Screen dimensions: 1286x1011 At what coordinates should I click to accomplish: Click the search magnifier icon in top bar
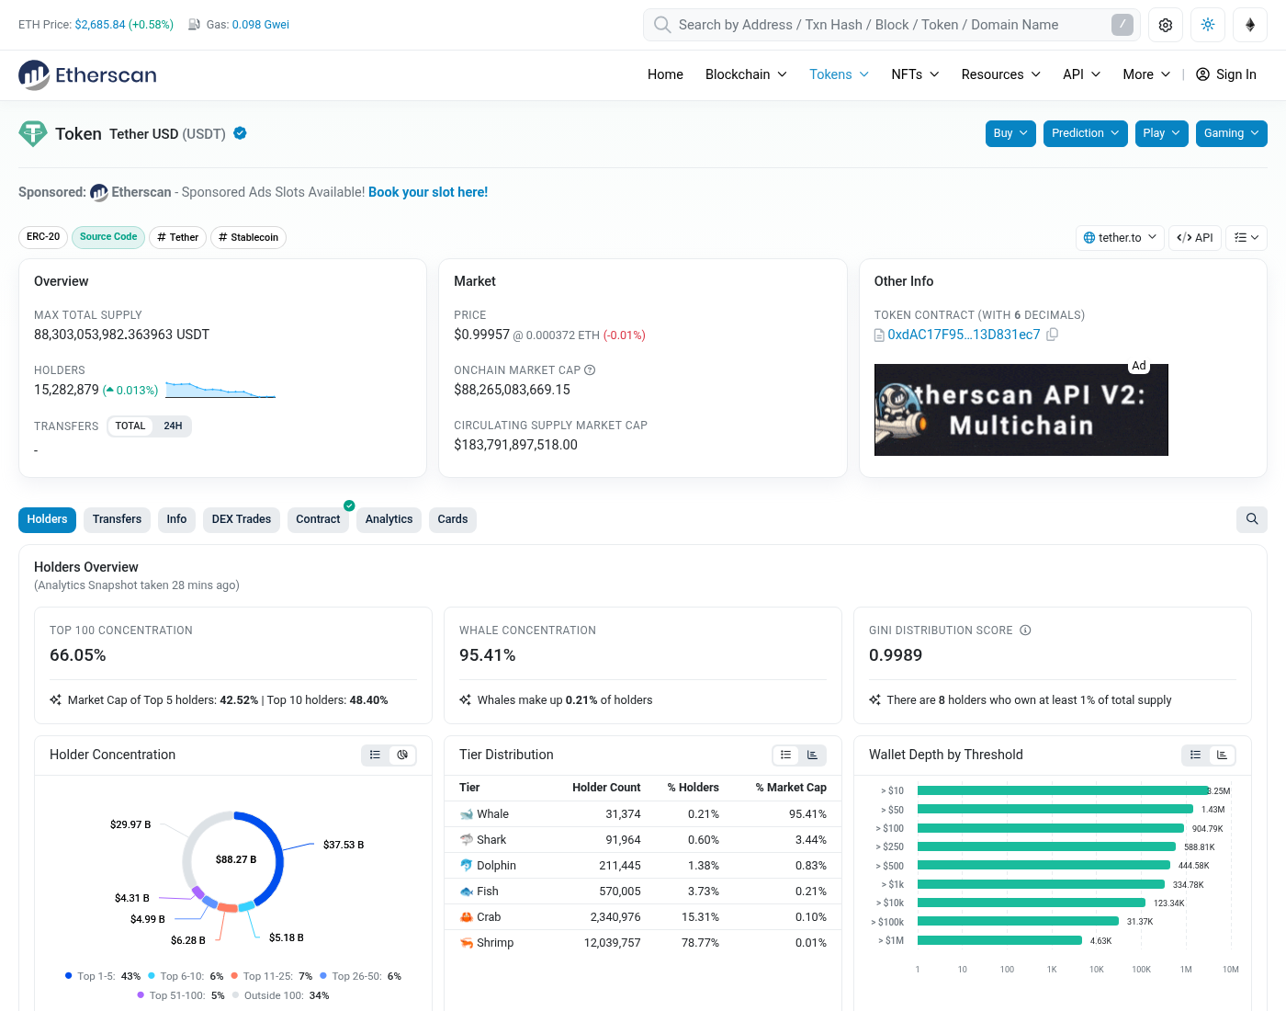(x=662, y=25)
